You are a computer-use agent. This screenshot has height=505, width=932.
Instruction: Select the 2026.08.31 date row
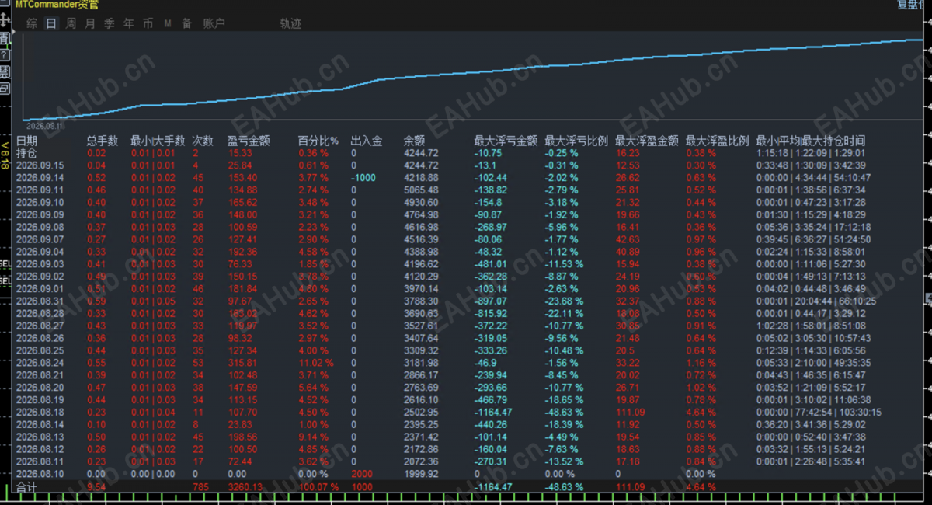(x=40, y=301)
